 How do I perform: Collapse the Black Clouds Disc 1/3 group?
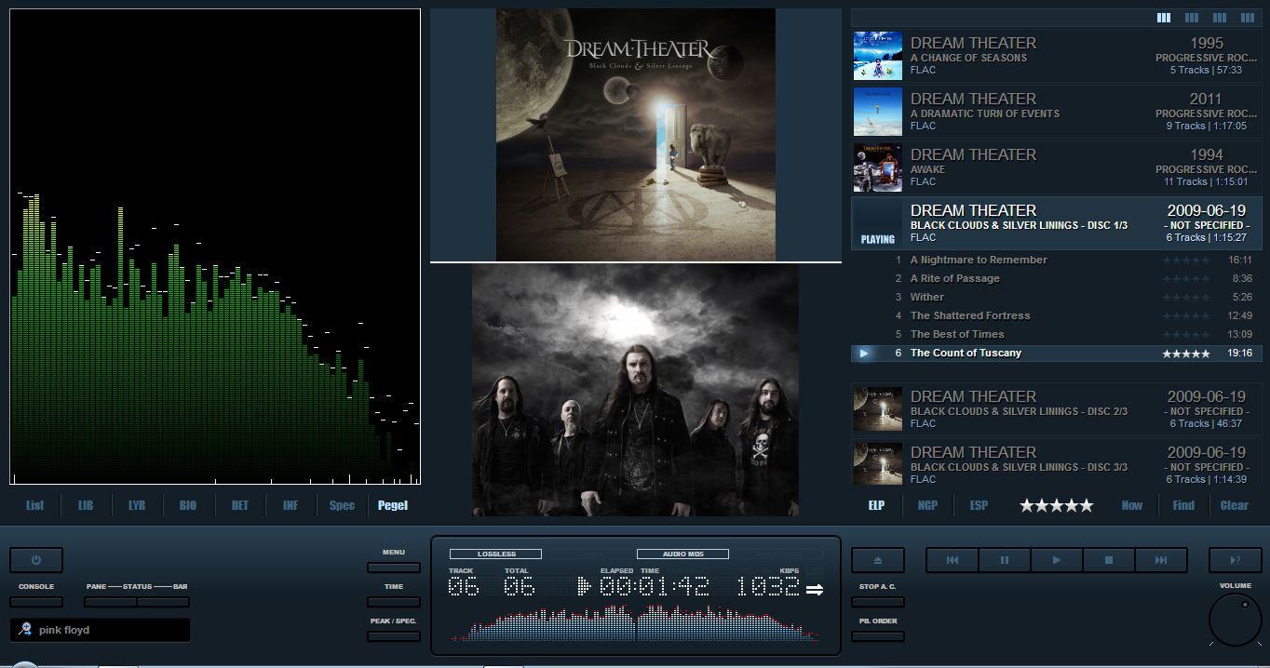click(1057, 223)
